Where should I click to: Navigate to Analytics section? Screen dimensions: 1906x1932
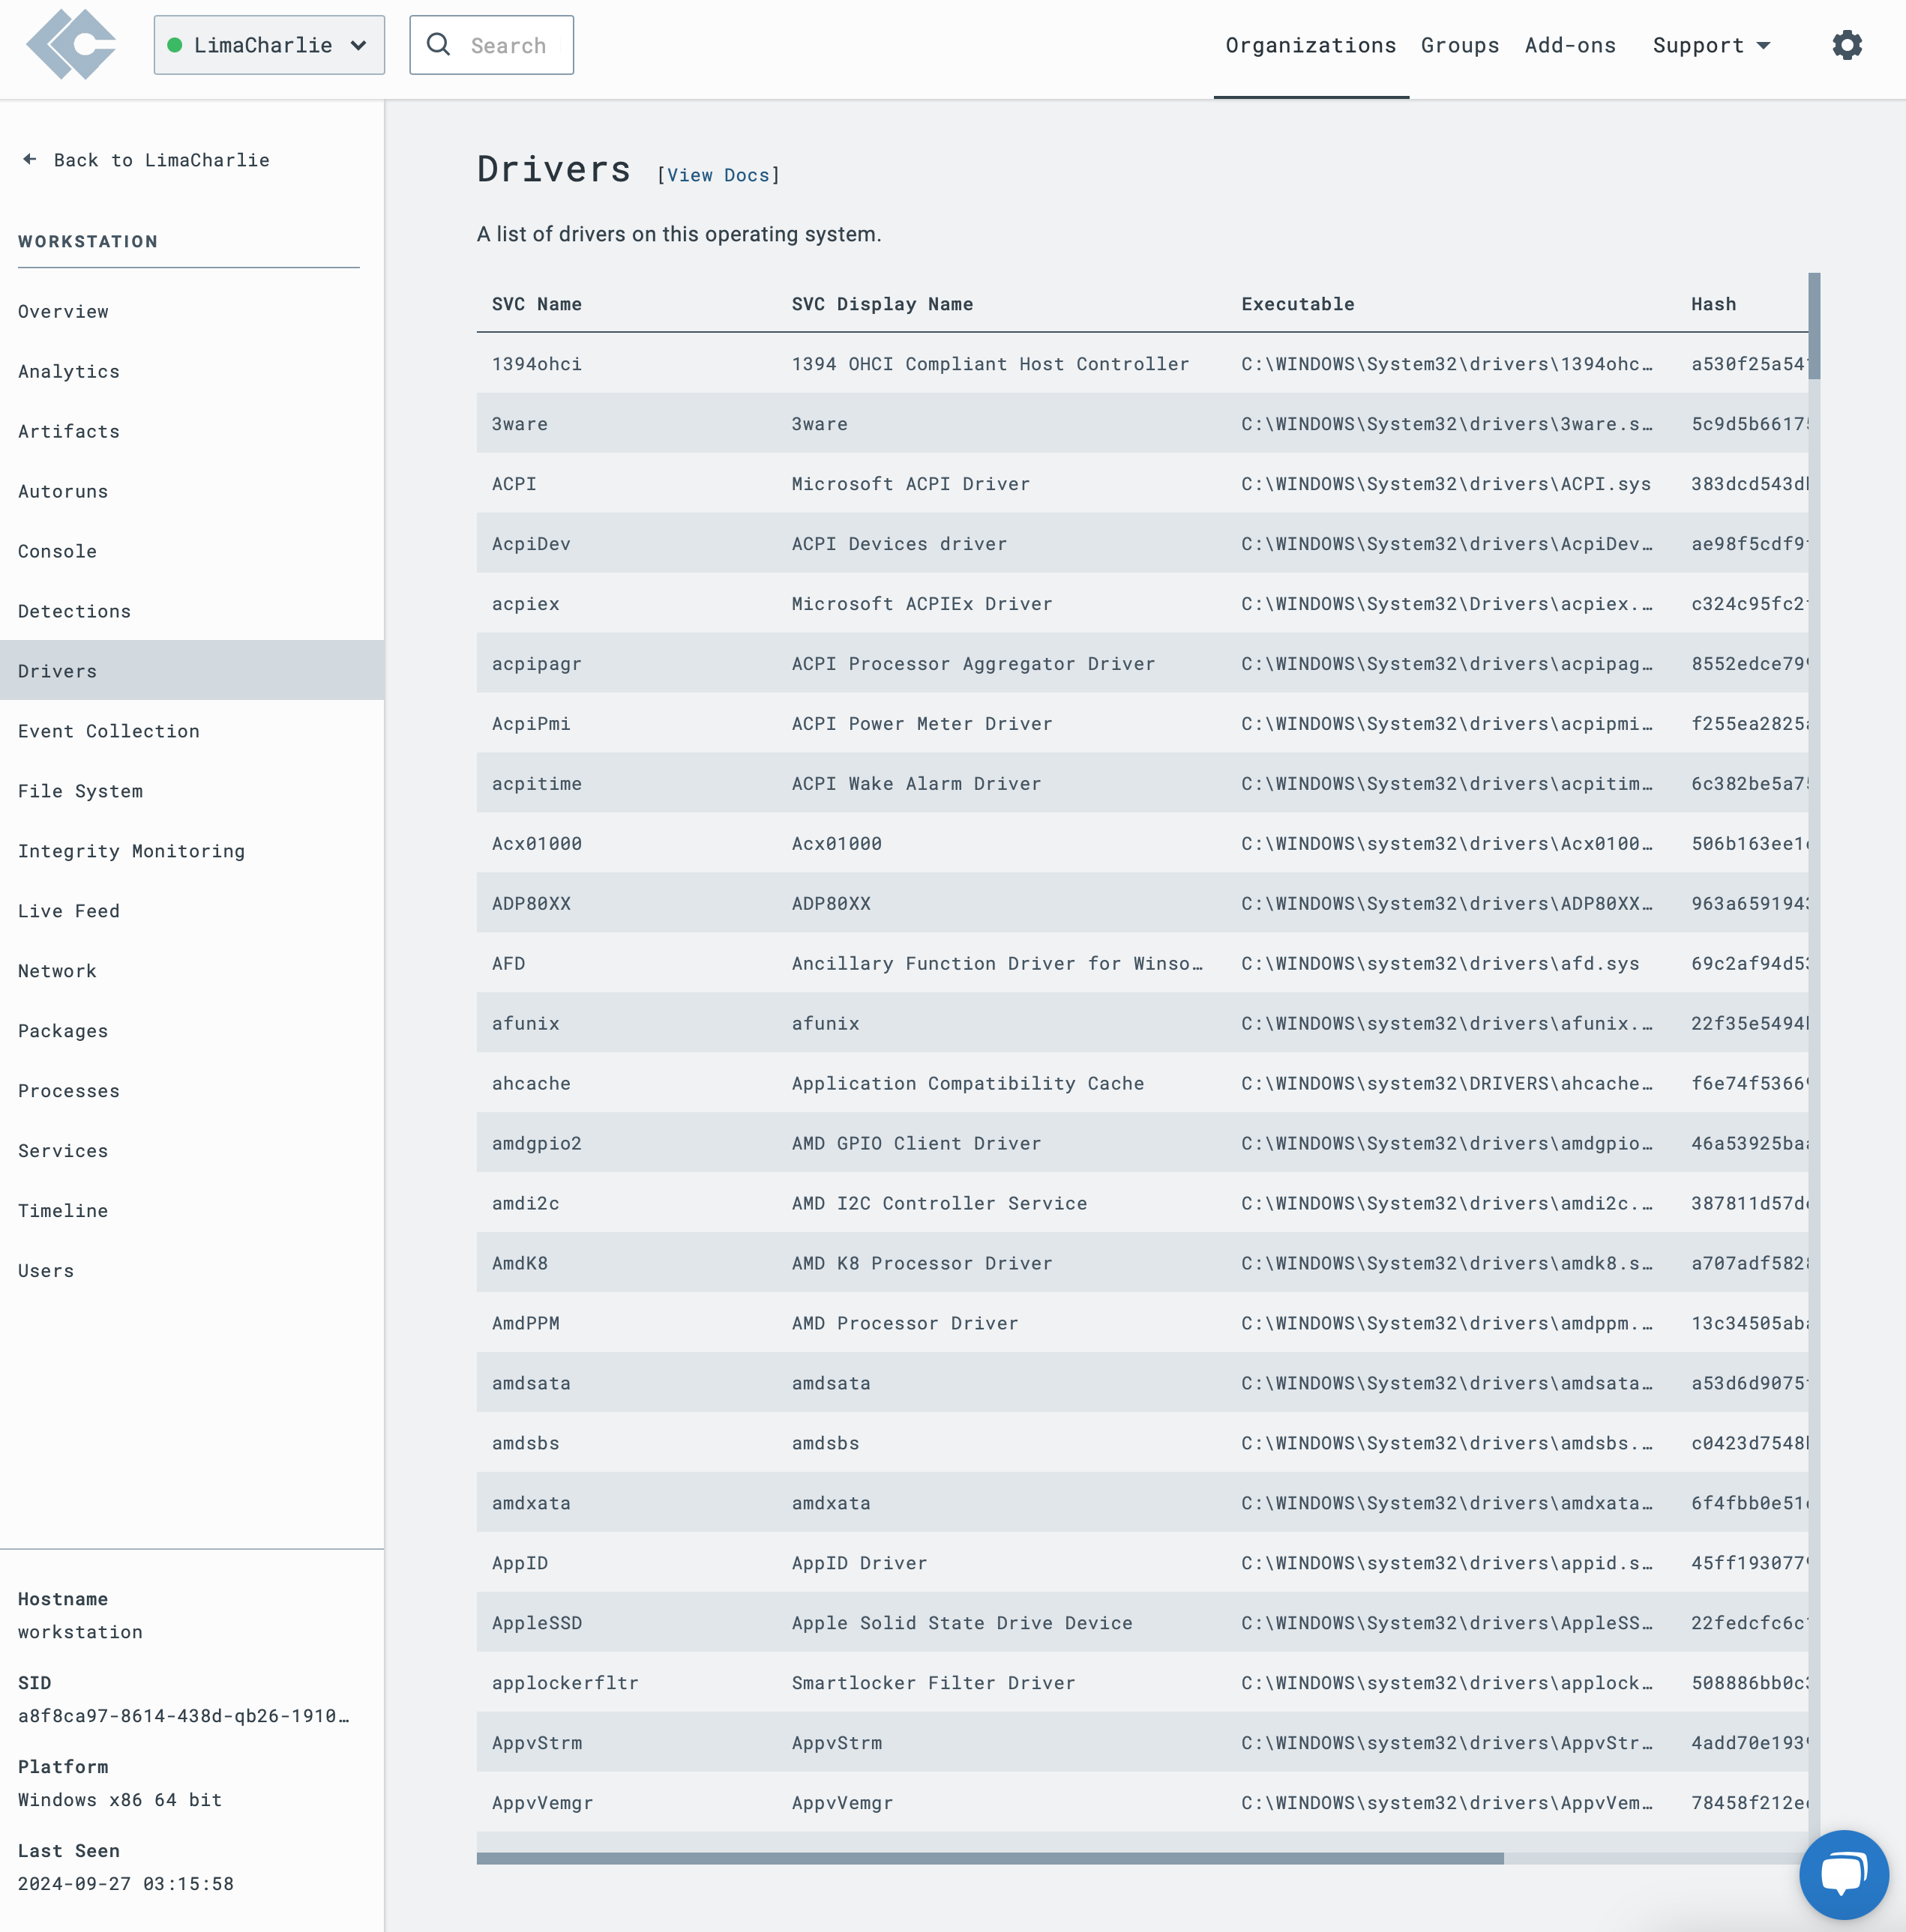[68, 370]
